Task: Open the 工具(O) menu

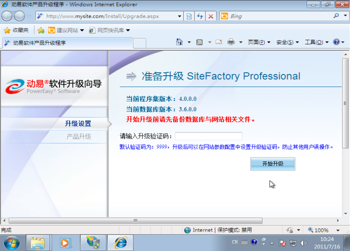Action: [316, 42]
